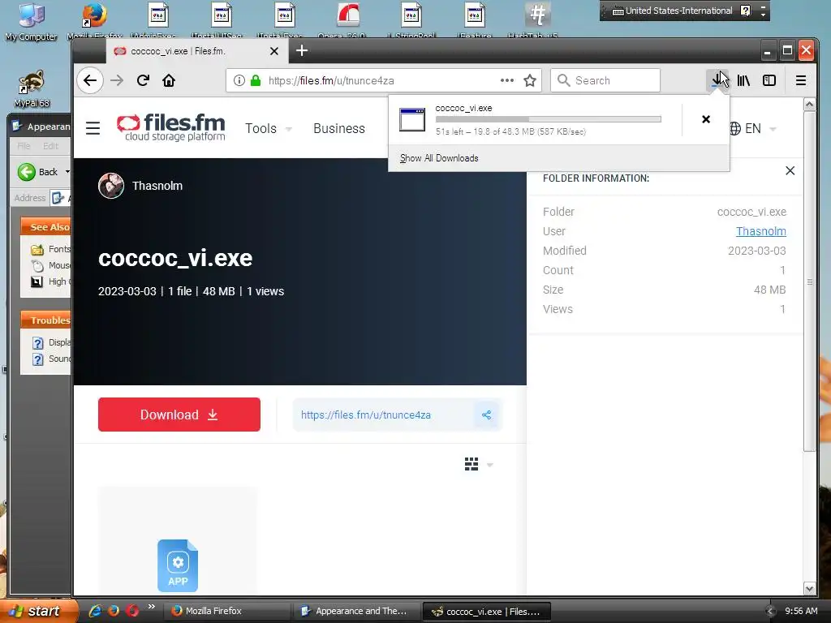Click Thasnolm user avatar
The height and width of the screenshot is (623, 831).
click(110, 186)
